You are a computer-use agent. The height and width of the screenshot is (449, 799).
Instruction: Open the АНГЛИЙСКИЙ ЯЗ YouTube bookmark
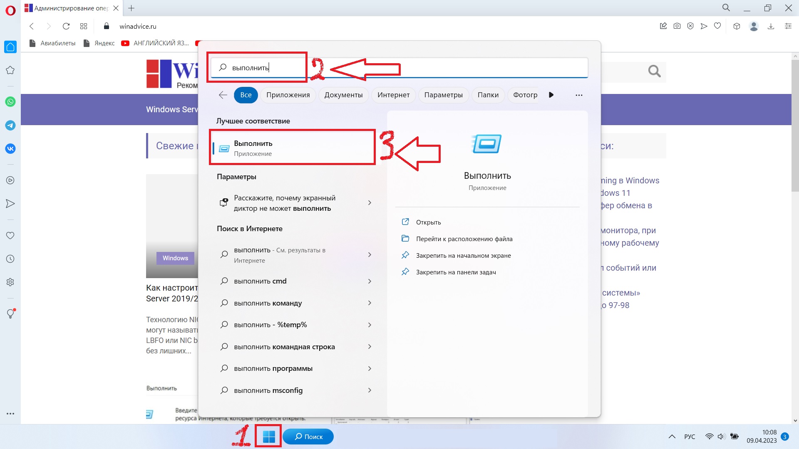[x=155, y=43]
